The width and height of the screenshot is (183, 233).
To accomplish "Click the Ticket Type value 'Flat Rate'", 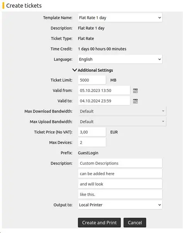I will click(86, 39).
